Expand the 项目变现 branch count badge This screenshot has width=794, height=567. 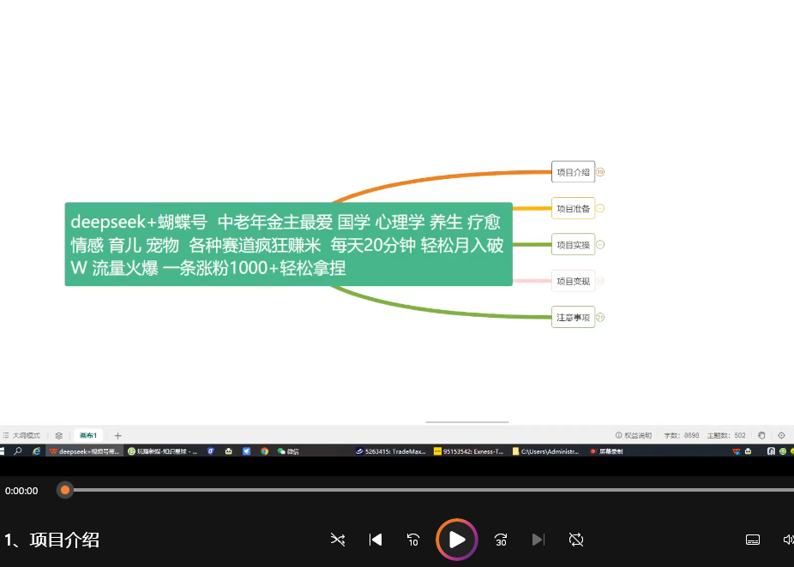(600, 281)
